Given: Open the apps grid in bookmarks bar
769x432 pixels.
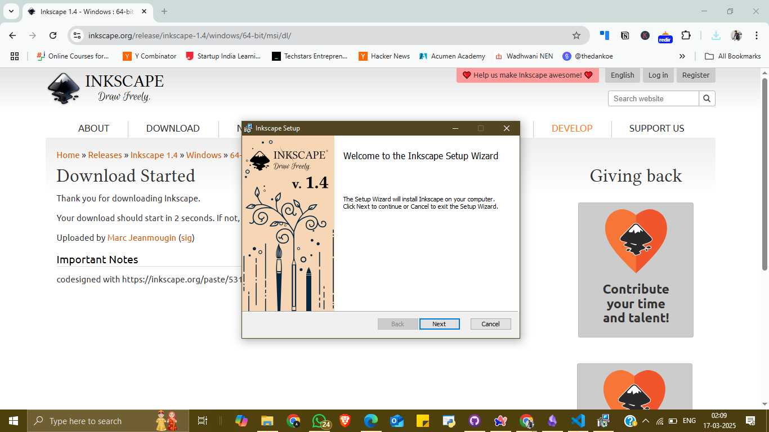Looking at the screenshot, I should pos(15,56).
